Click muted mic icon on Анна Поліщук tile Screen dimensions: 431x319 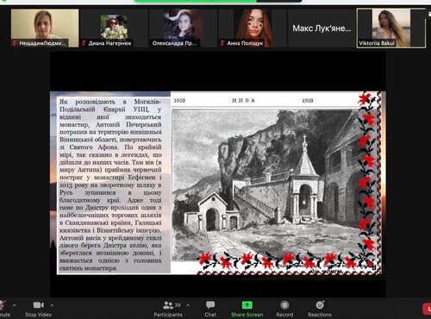[222, 43]
